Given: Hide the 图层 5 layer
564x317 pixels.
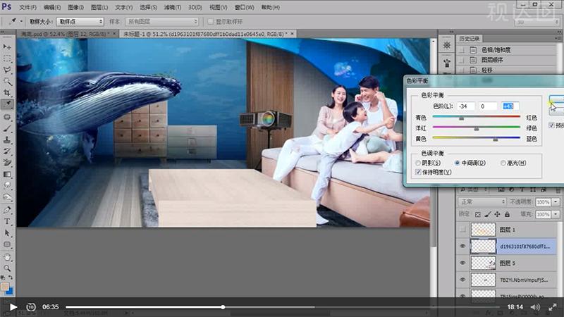Looking at the screenshot, I should point(462,263).
